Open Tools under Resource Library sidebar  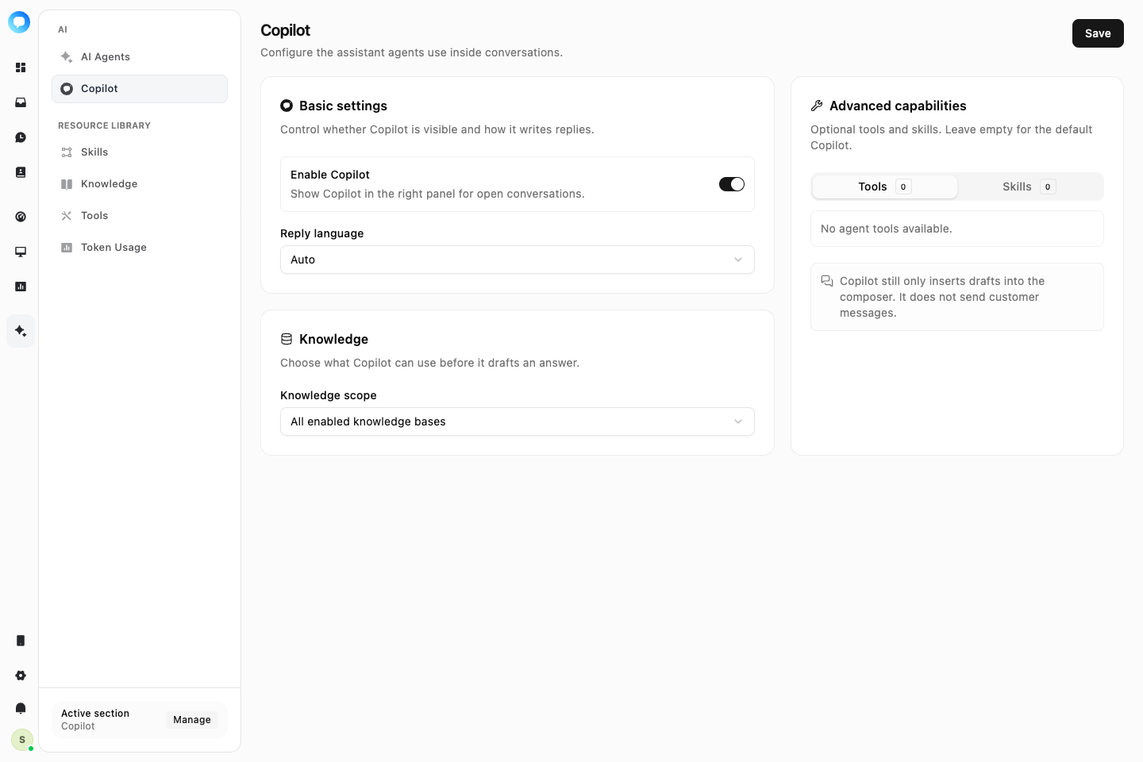pos(140,216)
